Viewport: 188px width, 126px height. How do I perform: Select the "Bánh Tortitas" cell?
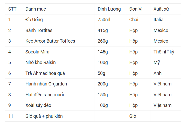click(x=39, y=30)
